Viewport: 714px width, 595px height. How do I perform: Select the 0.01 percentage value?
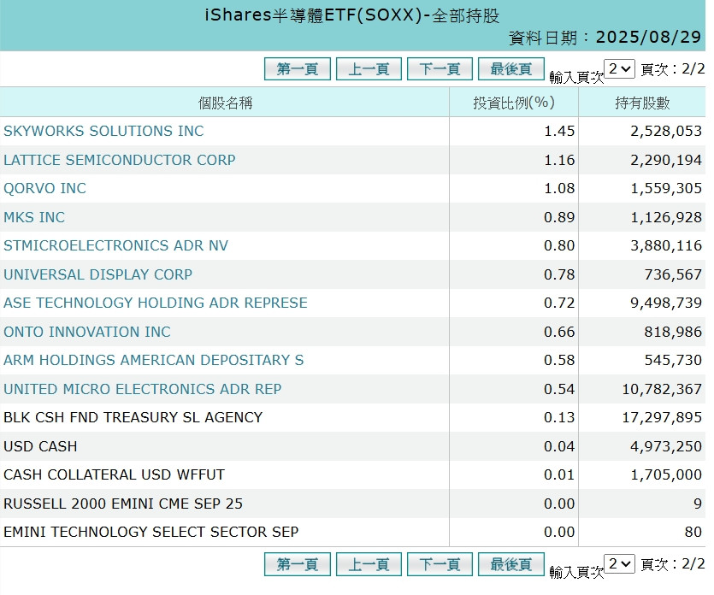[559, 475]
